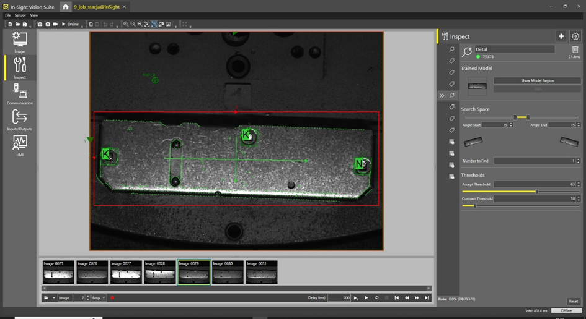Click the Angle Start value field
Viewport: 586px width, 319px height.
click(x=495, y=125)
